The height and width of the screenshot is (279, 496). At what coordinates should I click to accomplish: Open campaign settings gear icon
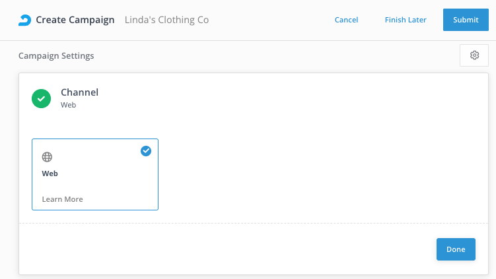tap(474, 55)
